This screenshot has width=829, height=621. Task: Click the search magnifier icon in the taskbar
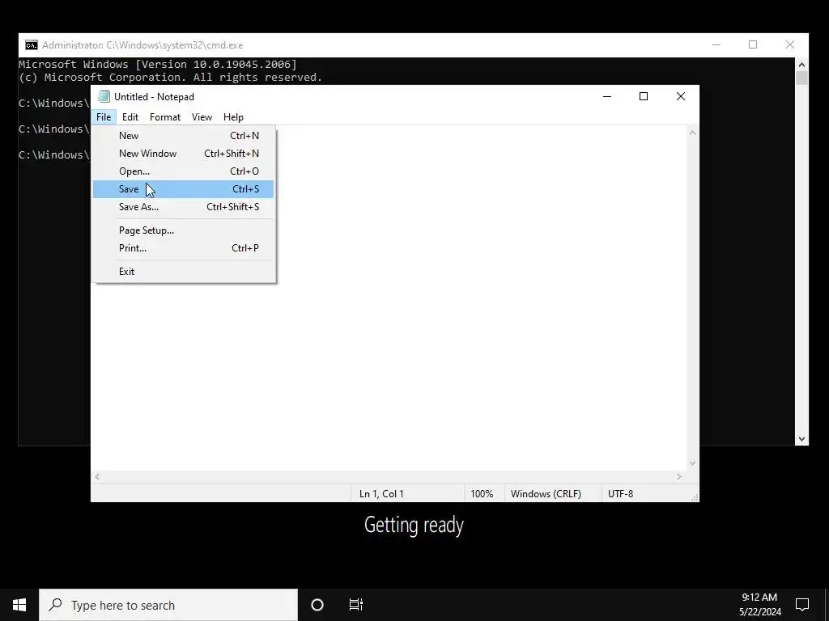(x=55, y=605)
